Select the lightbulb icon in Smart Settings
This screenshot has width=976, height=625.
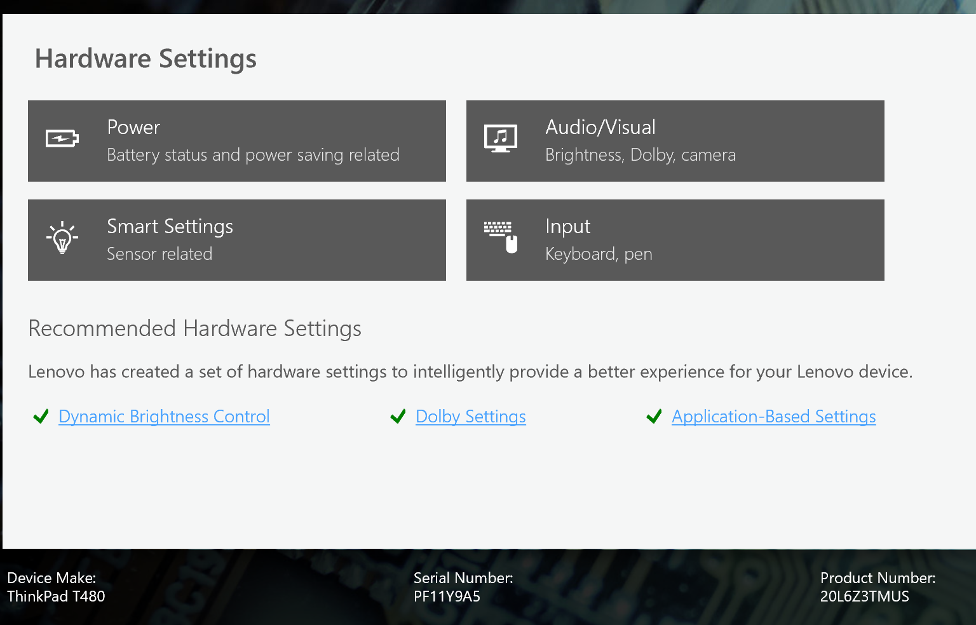[x=62, y=239]
